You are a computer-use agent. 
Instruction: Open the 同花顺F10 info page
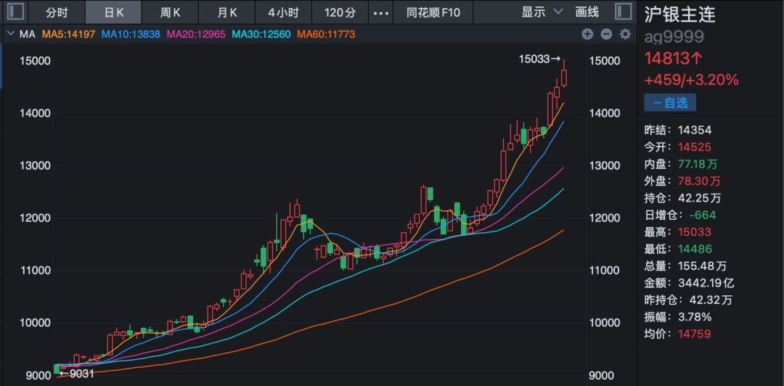[x=433, y=12]
